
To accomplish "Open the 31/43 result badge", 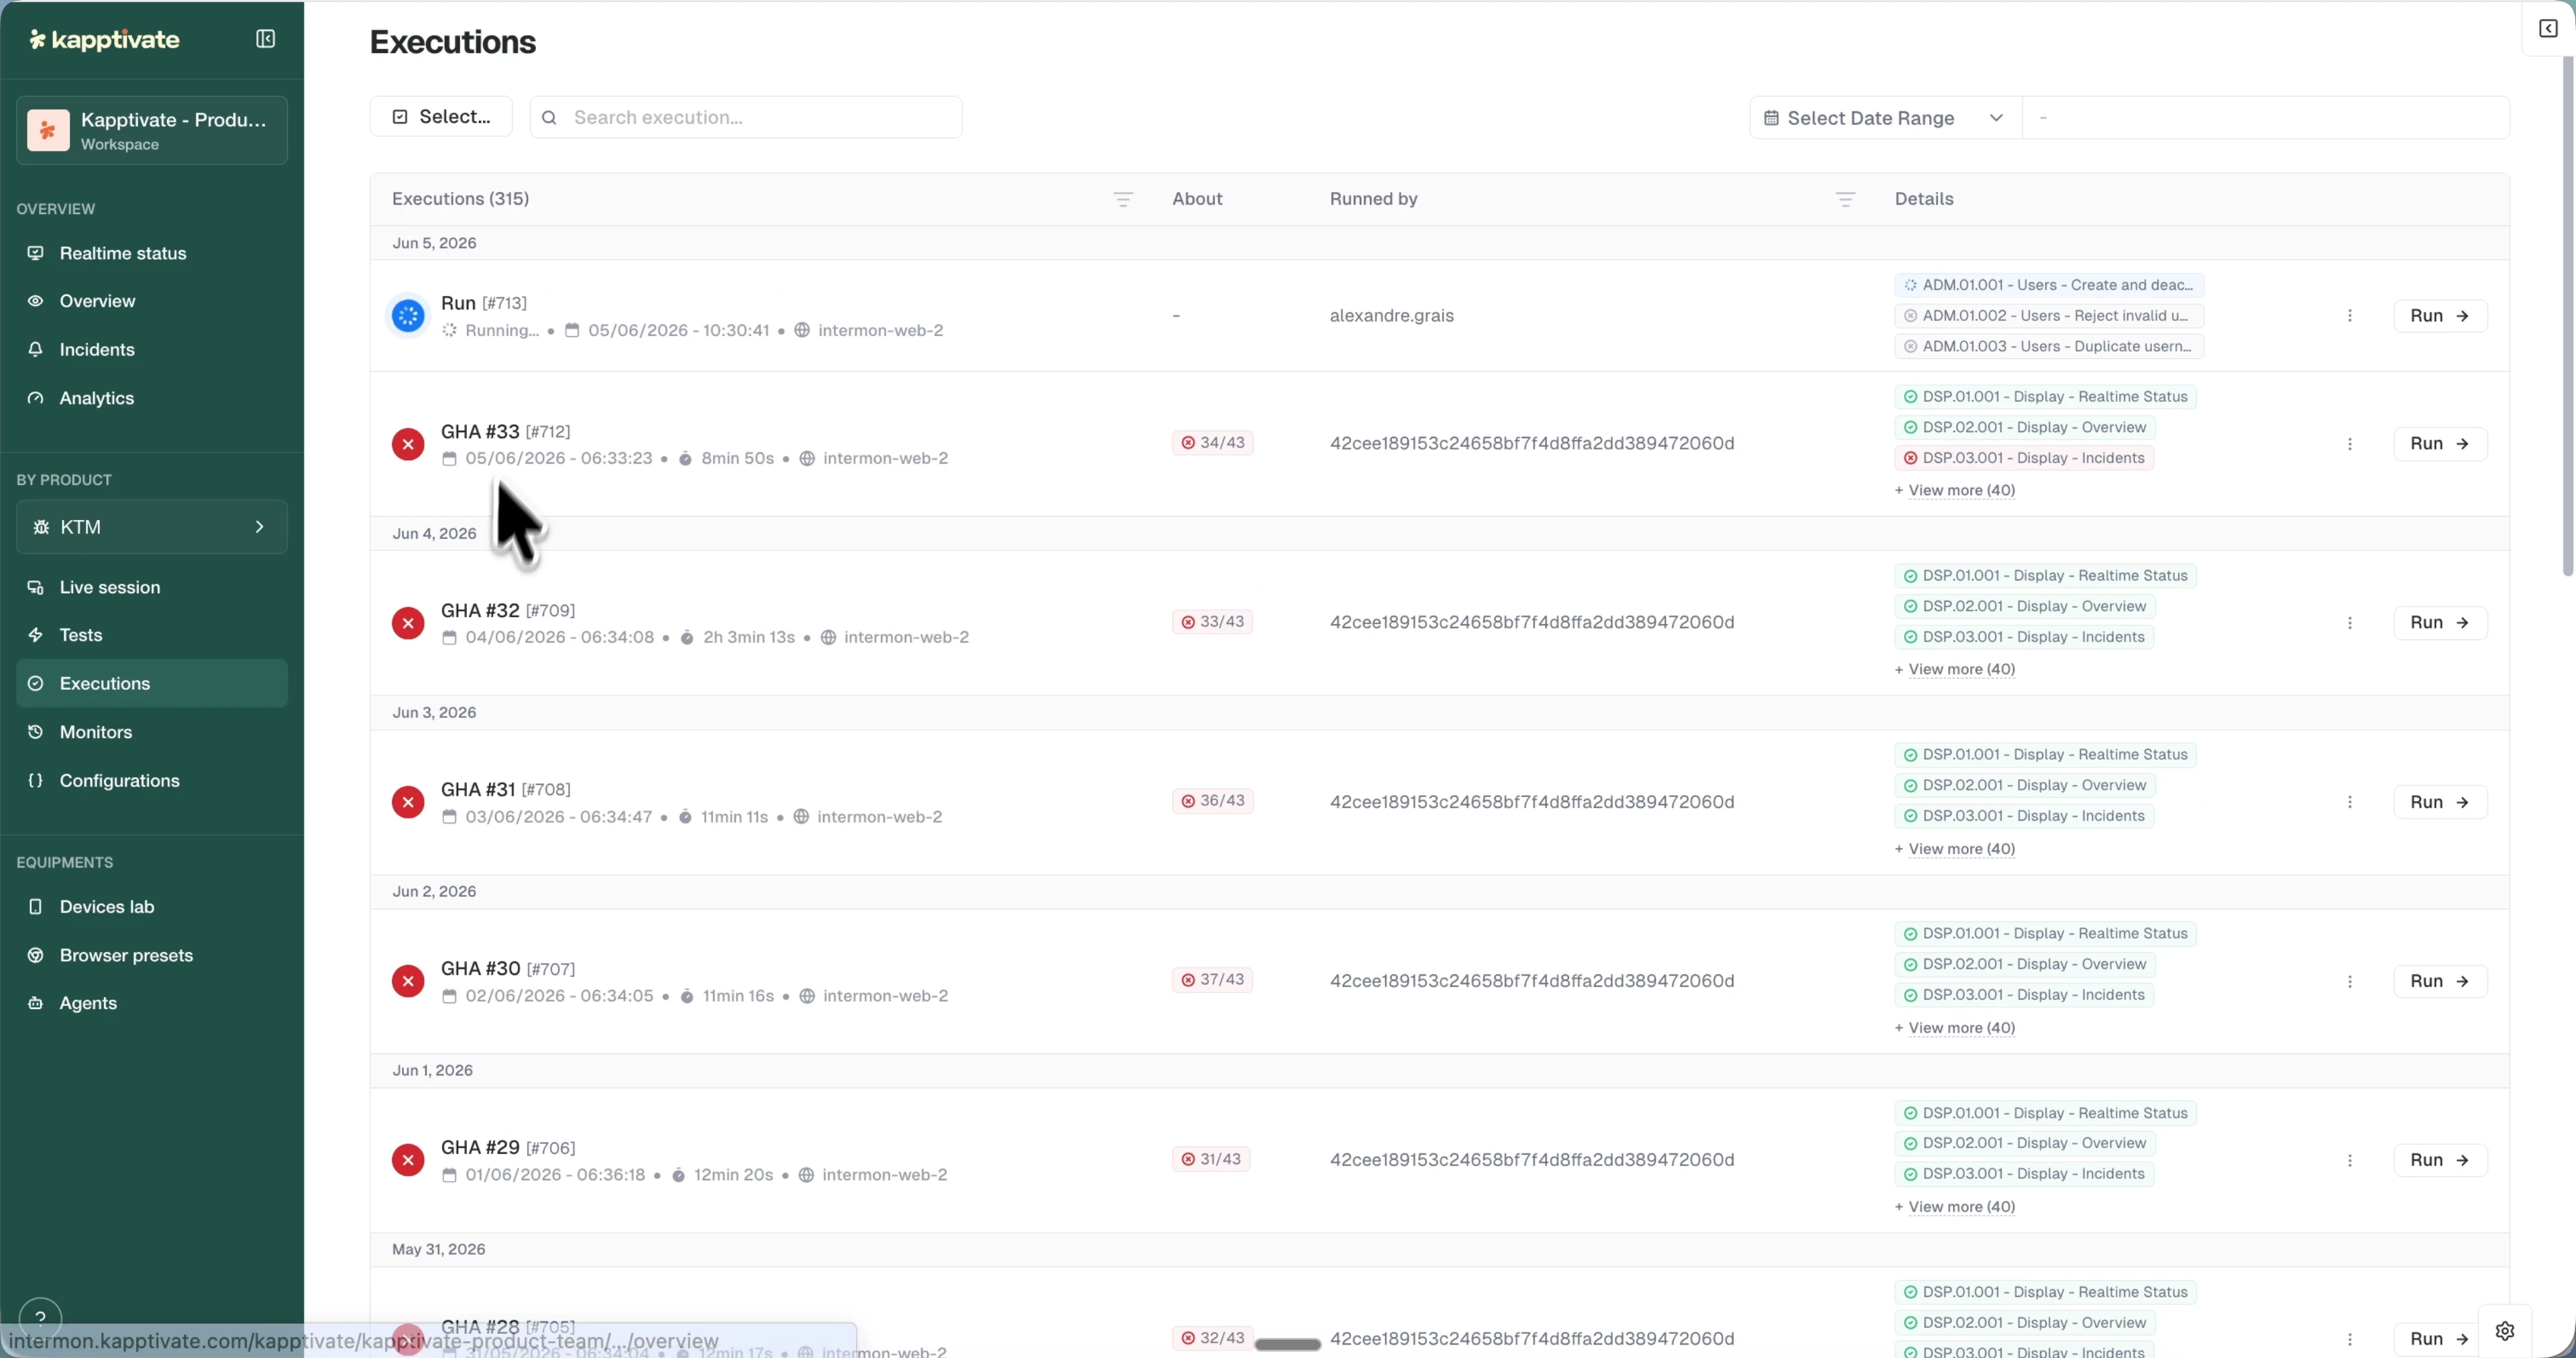I will point(1211,1159).
